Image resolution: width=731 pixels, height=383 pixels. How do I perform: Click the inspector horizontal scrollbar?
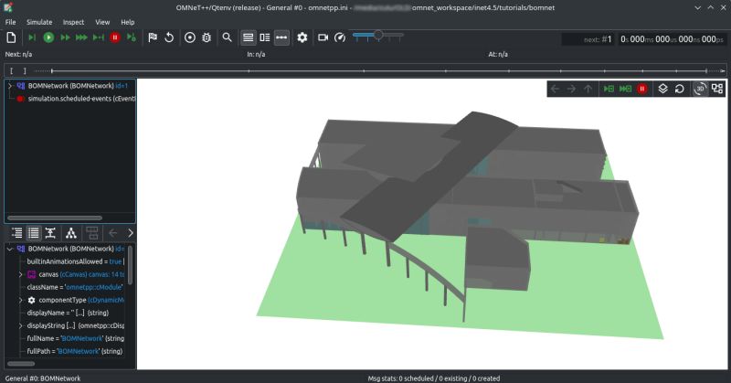pyautogui.click(x=21, y=364)
